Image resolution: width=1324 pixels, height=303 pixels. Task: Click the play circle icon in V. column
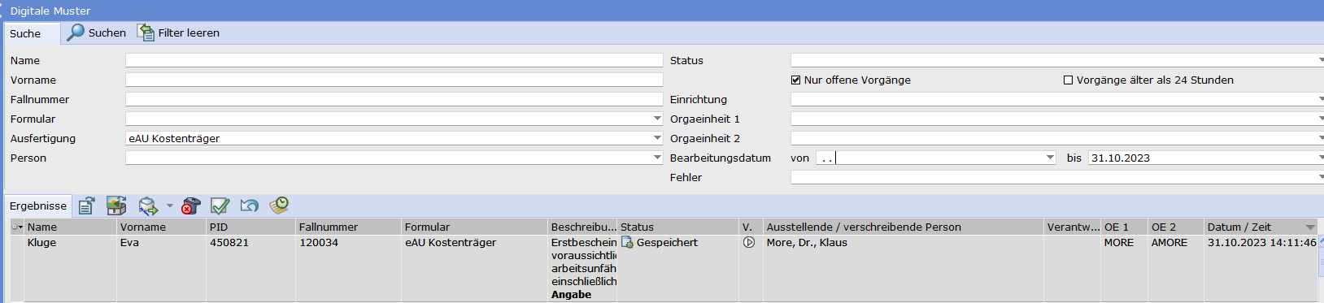point(749,242)
